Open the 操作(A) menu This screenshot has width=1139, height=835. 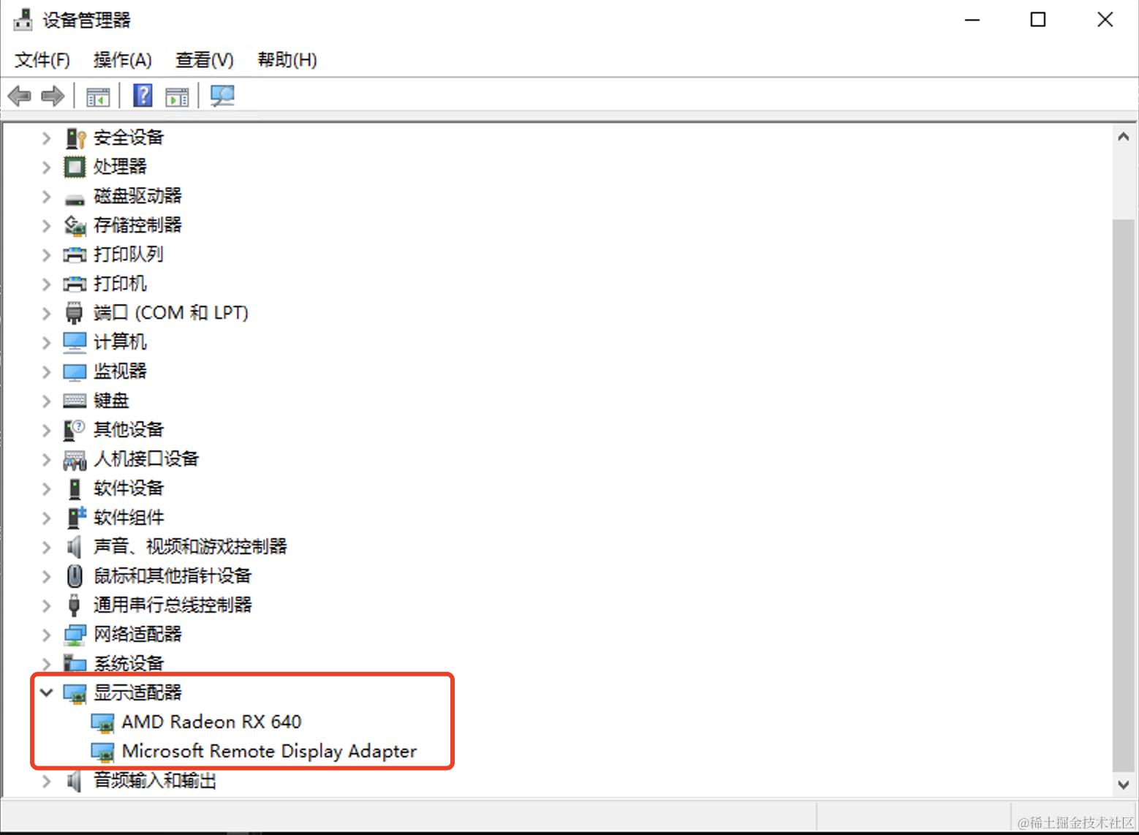123,60
